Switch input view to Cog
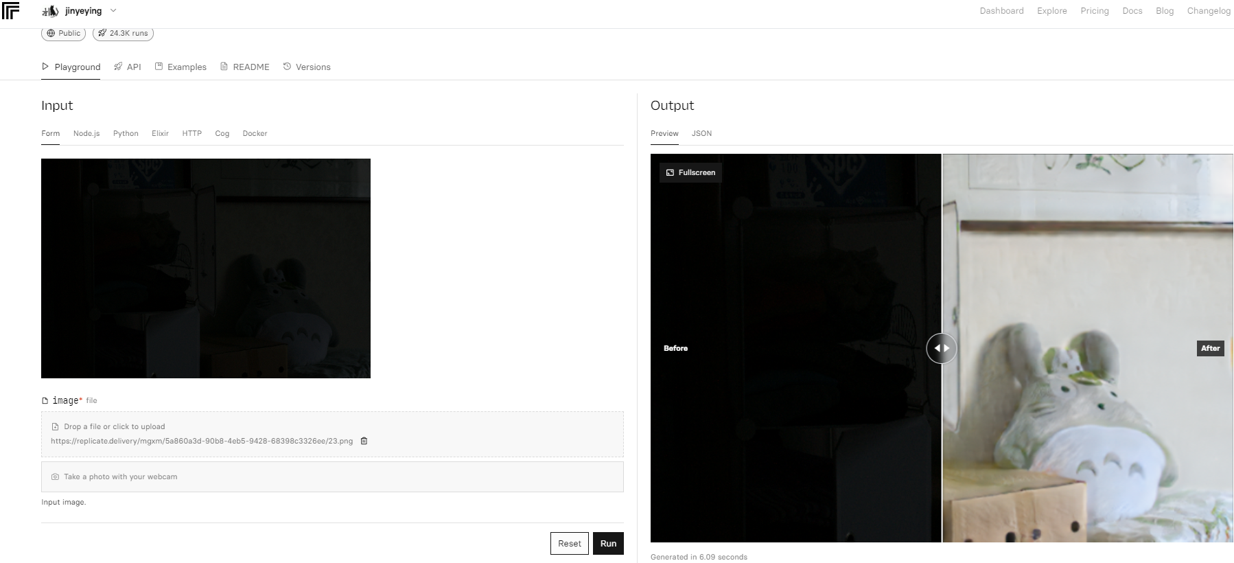Screen dimensions: 1234x563 point(222,134)
